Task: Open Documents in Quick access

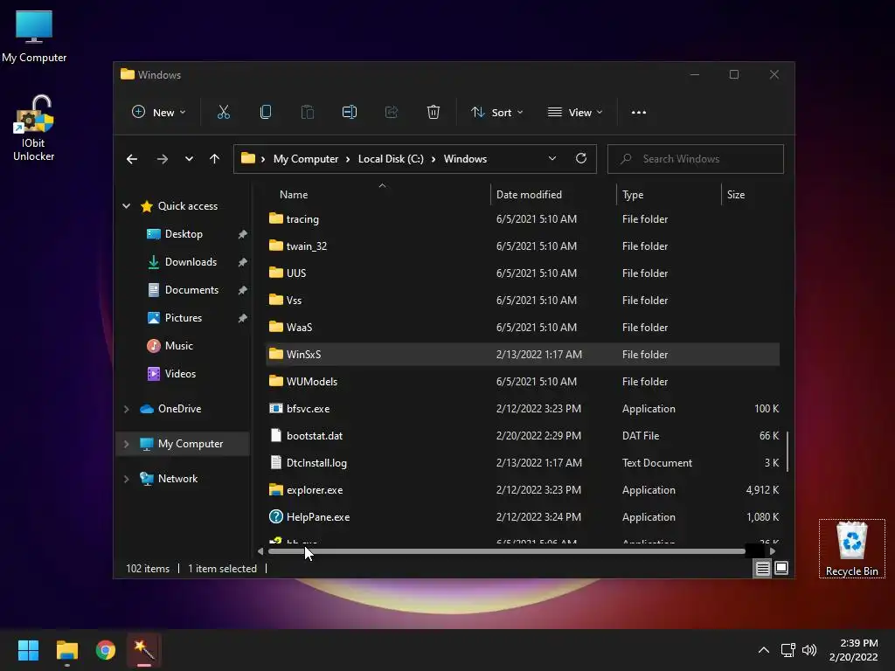Action: (191, 290)
